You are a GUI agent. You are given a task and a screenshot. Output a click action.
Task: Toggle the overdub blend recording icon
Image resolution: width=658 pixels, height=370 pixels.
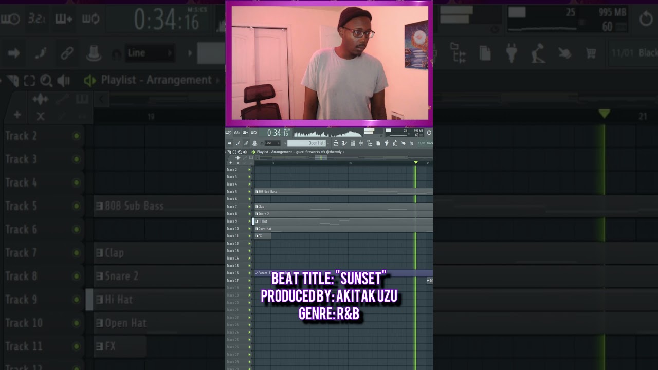tap(245, 133)
